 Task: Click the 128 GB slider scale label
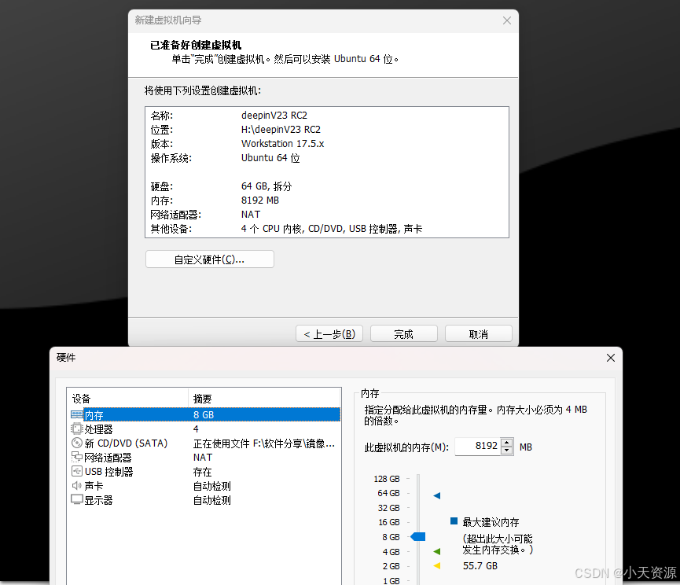pyautogui.click(x=387, y=479)
